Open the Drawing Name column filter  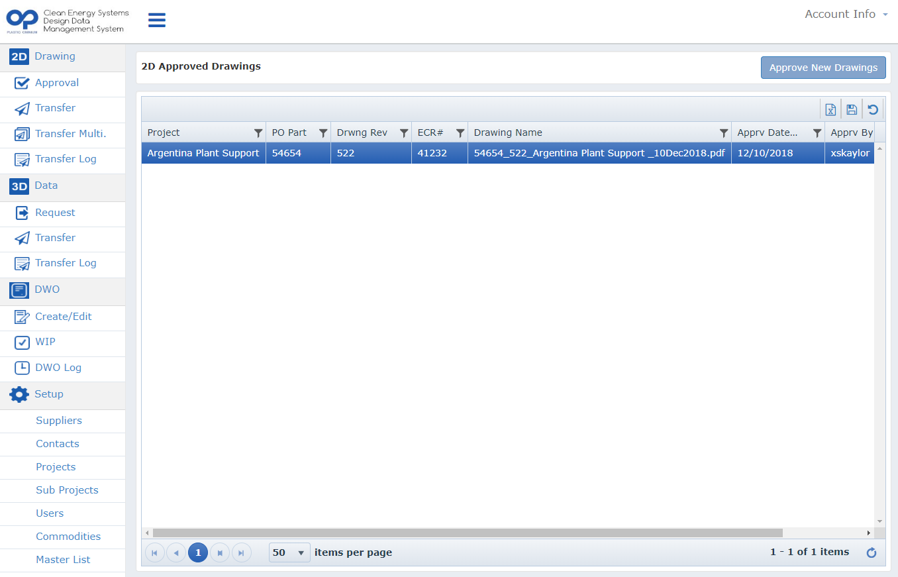[724, 133]
